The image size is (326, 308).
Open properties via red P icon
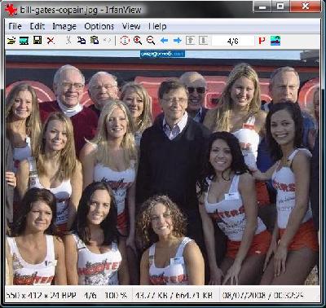[x=262, y=41]
